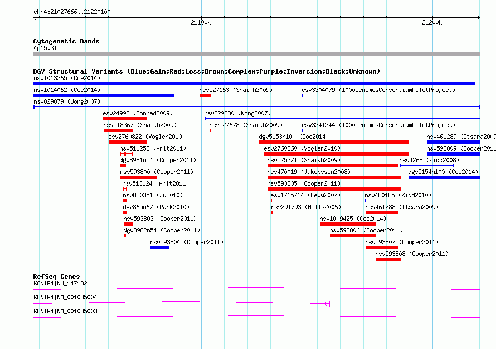
Task: Select the KCNIP4|NM_147182 gene label
Action: [60, 283]
